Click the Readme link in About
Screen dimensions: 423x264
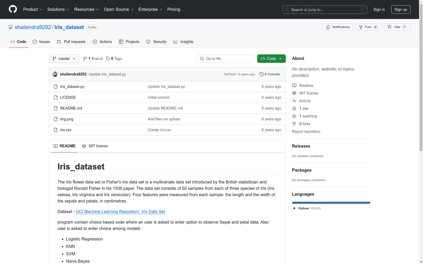(x=303, y=86)
